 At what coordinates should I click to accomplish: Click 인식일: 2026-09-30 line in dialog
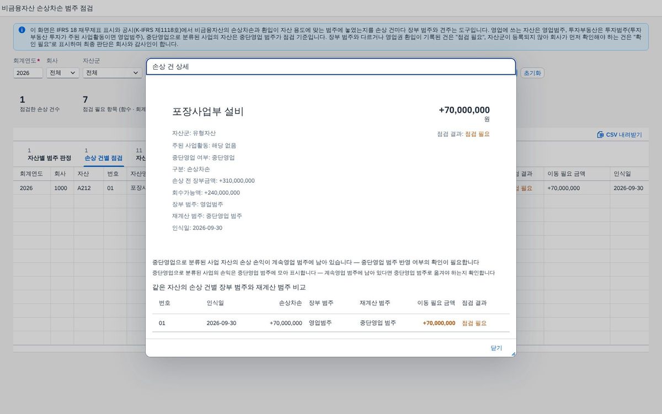197,228
